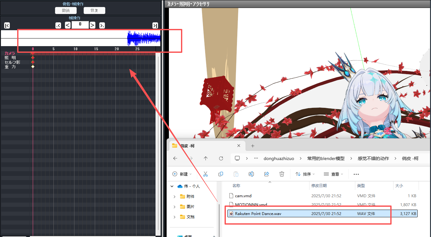Image resolution: width=431 pixels, height=237 pixels.
Task: Open 文档 folder in sidebar
Action: pos(187,217)
